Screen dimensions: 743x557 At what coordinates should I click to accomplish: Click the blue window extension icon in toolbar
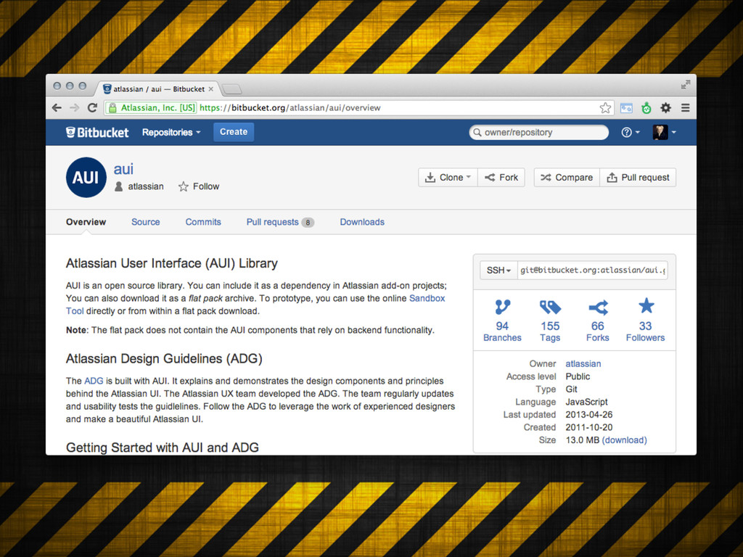point(626,108)
